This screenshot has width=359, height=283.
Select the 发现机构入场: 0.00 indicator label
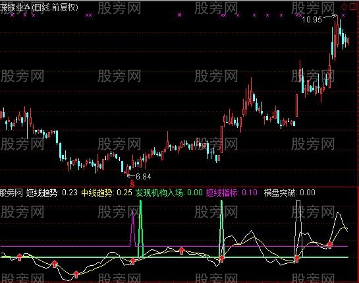[169, 193]
